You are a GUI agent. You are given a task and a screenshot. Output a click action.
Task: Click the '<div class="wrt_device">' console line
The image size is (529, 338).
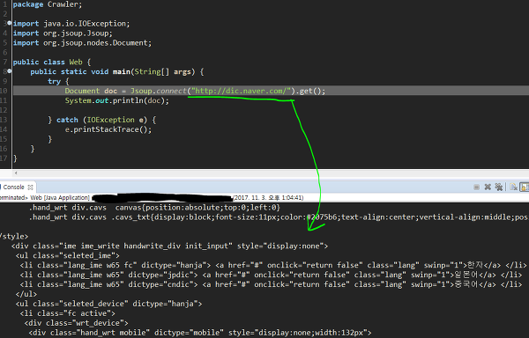76,323
